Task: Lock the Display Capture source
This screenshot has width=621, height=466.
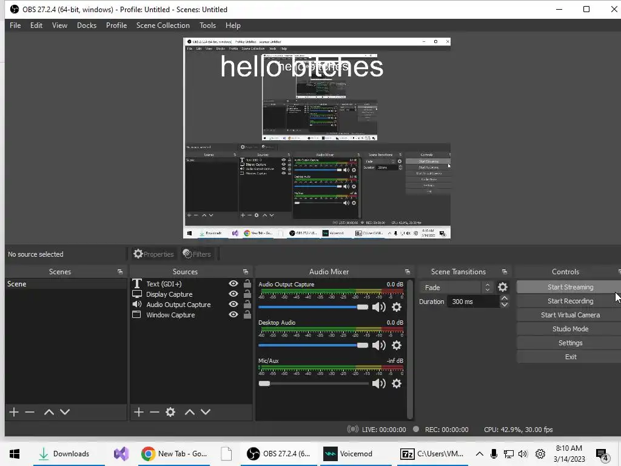Action: coord(247,294)
